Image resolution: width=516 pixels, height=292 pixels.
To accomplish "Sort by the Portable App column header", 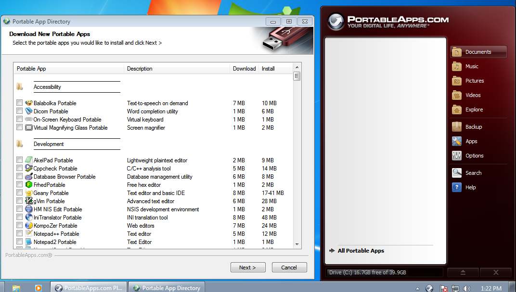I will pyautogui.click(x=68, y=69).
